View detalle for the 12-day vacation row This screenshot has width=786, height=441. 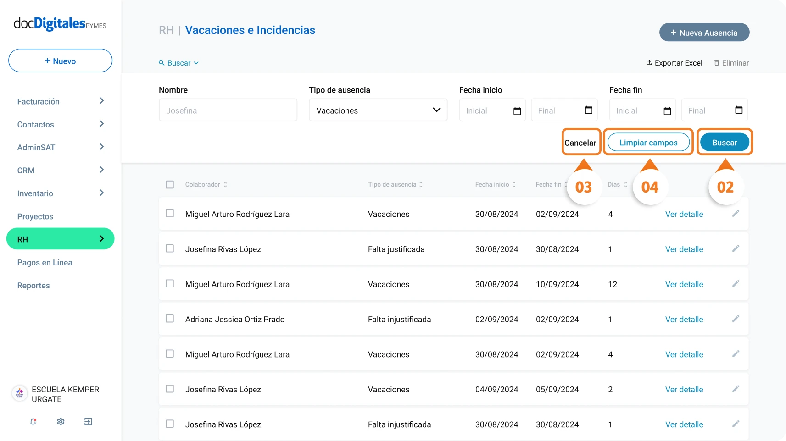[684, 284]
